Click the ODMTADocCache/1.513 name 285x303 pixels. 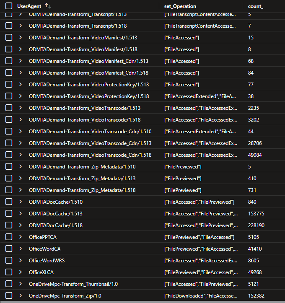(56, 214)
